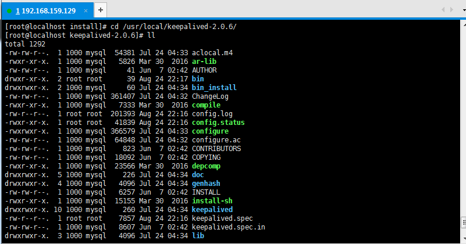Click the cd /usr/local/keepalived-2.0.6/ command
The width and height of the screenshot is (466, 244).
pyautogui.click(x=173, y=27)
